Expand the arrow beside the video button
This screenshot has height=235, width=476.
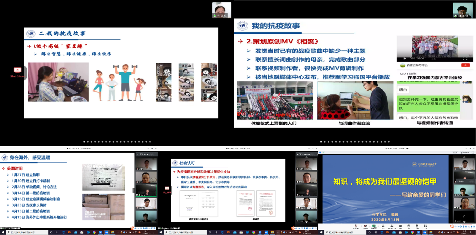coord(370,226)
